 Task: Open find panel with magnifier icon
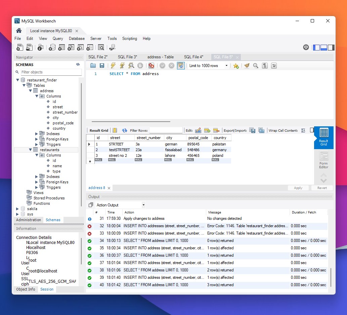coord(256,66)
